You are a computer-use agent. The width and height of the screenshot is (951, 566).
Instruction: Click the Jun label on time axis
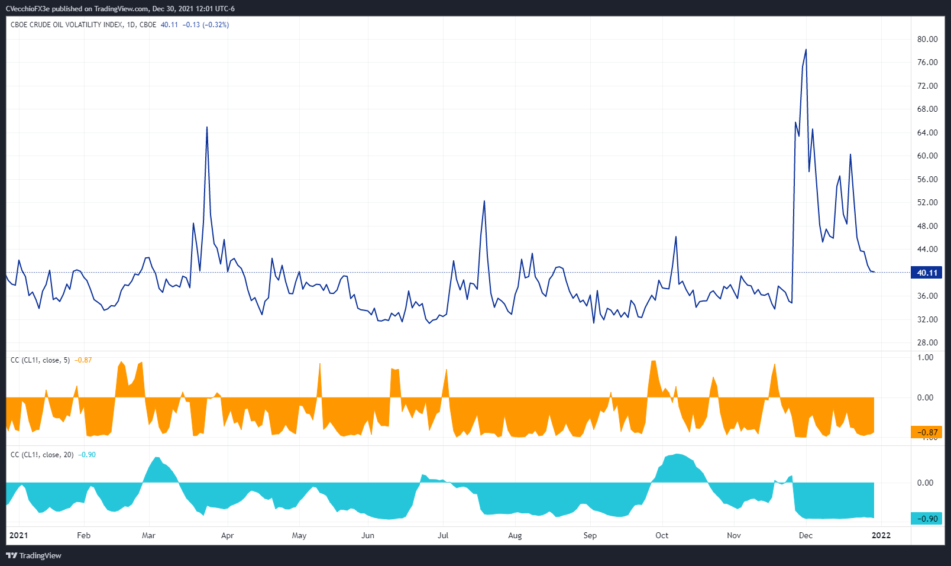(x=368, y=535)
